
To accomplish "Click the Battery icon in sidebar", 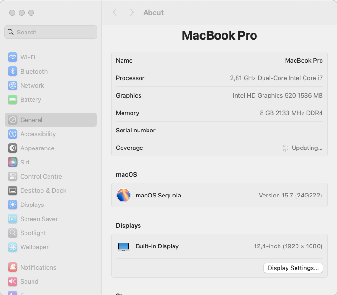I will click(x=13, y=99).
